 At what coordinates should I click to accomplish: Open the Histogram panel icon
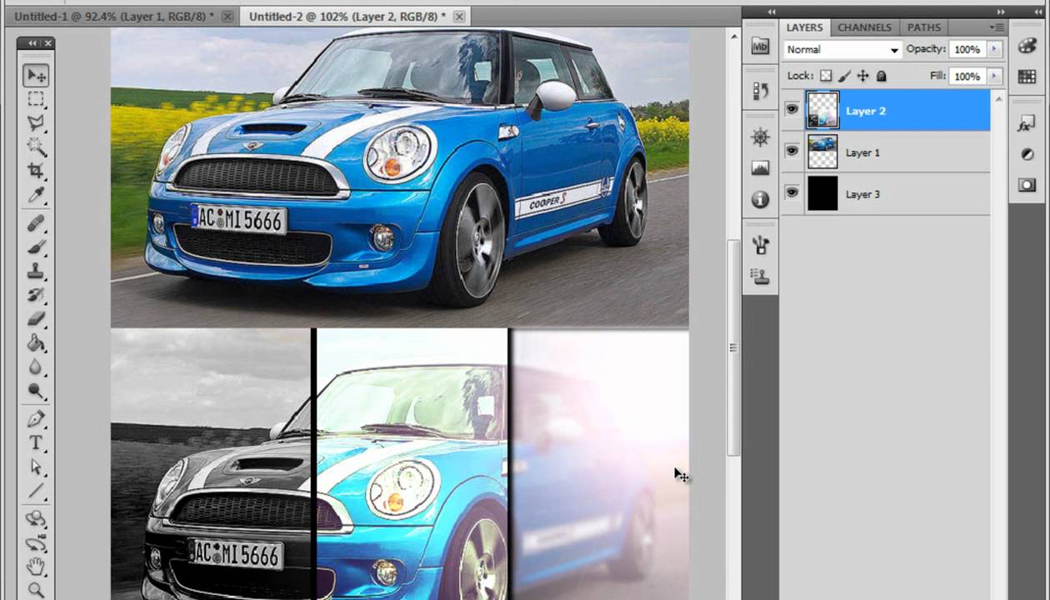pos(760,168)
